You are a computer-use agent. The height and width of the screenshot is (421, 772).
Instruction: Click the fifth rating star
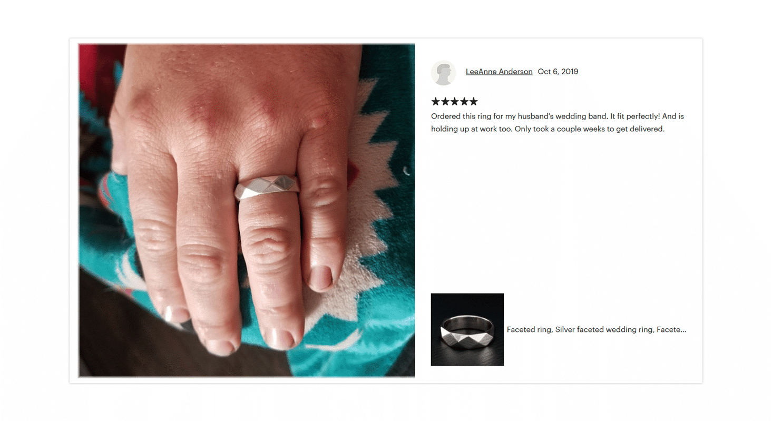(473, 101)
